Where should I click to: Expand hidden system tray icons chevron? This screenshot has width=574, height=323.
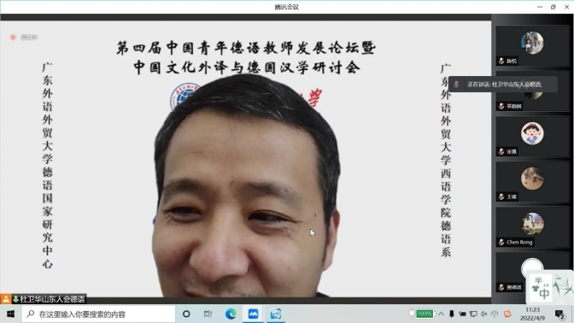tap(442, 314)
